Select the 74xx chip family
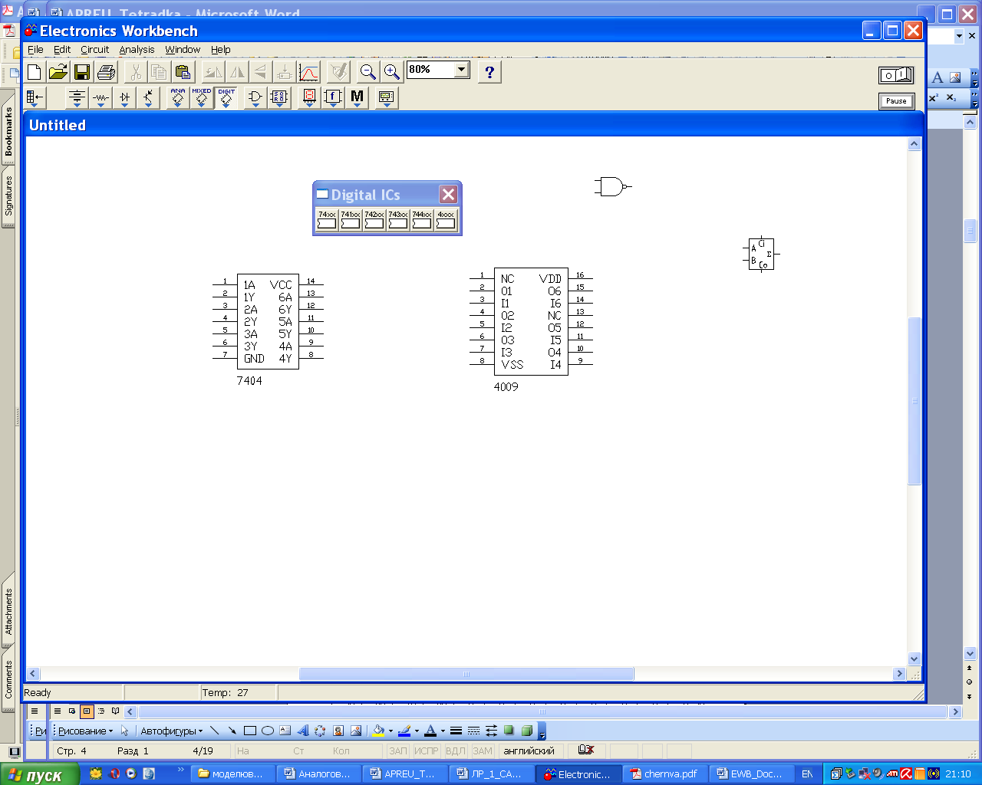982x785 pixels. click(x=327, y=220)
